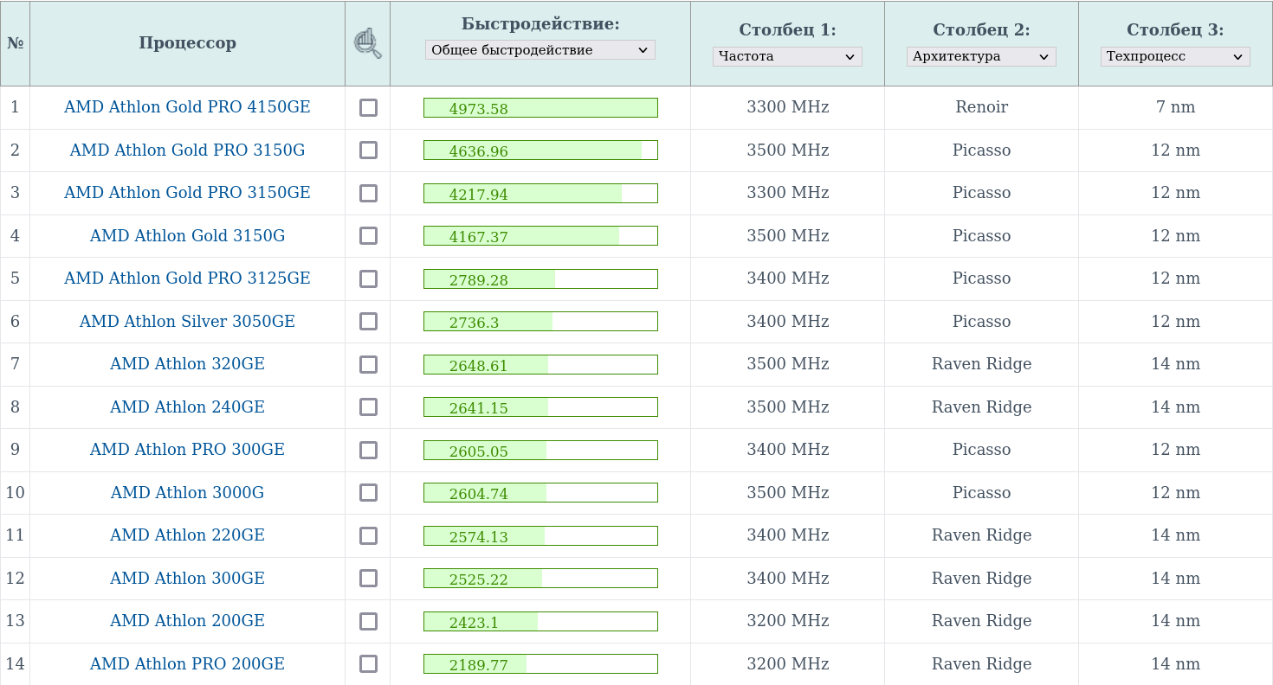
Task: Click the 4973.58 performance bar
Action: click(540, 107)
